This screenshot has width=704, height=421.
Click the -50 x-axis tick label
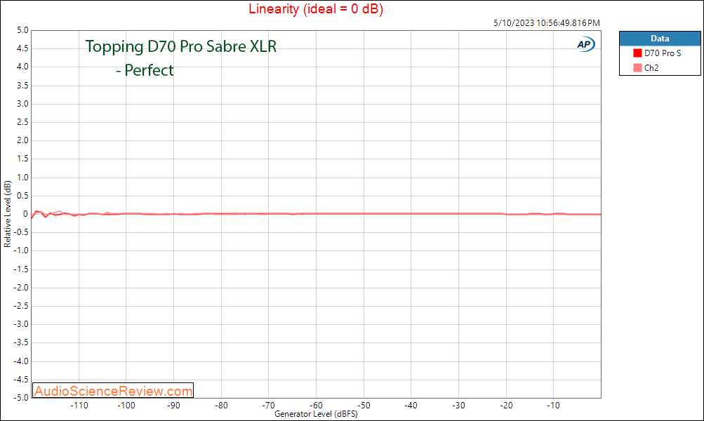pos(364,406)
